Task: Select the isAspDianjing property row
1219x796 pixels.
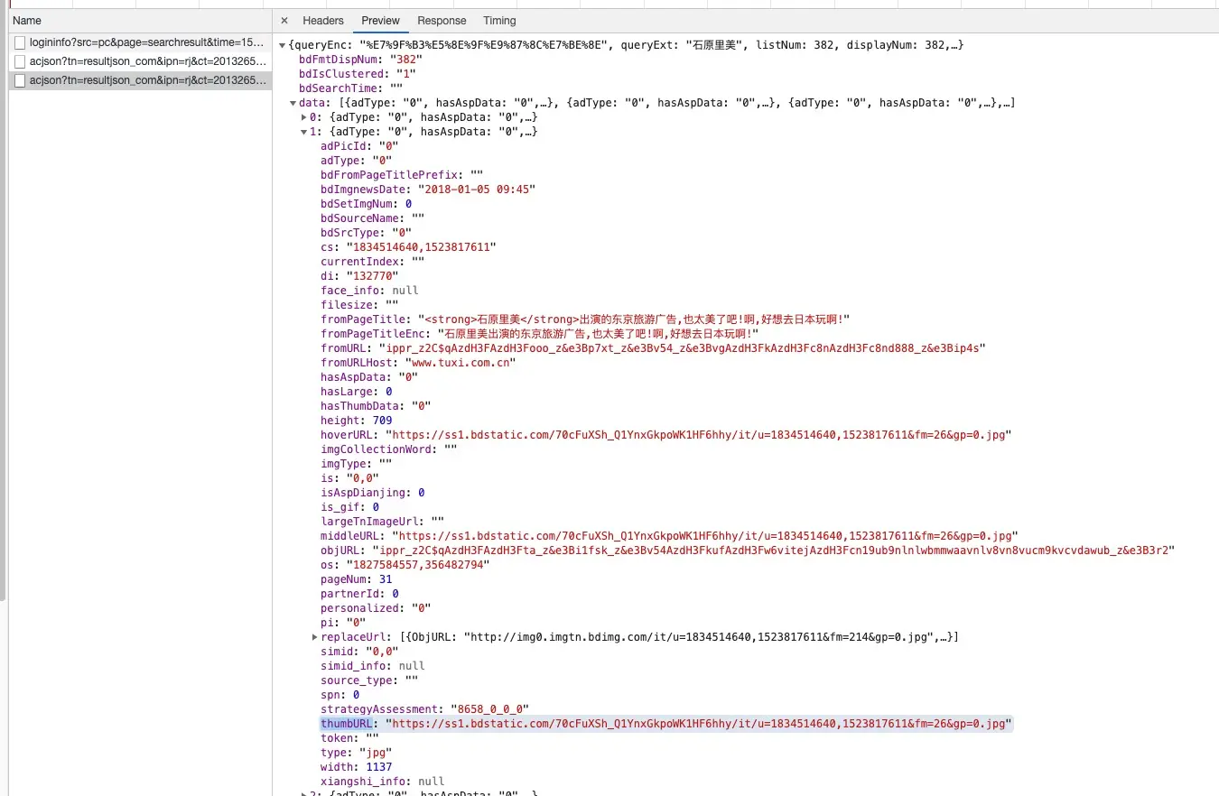Action: point(373,493)
